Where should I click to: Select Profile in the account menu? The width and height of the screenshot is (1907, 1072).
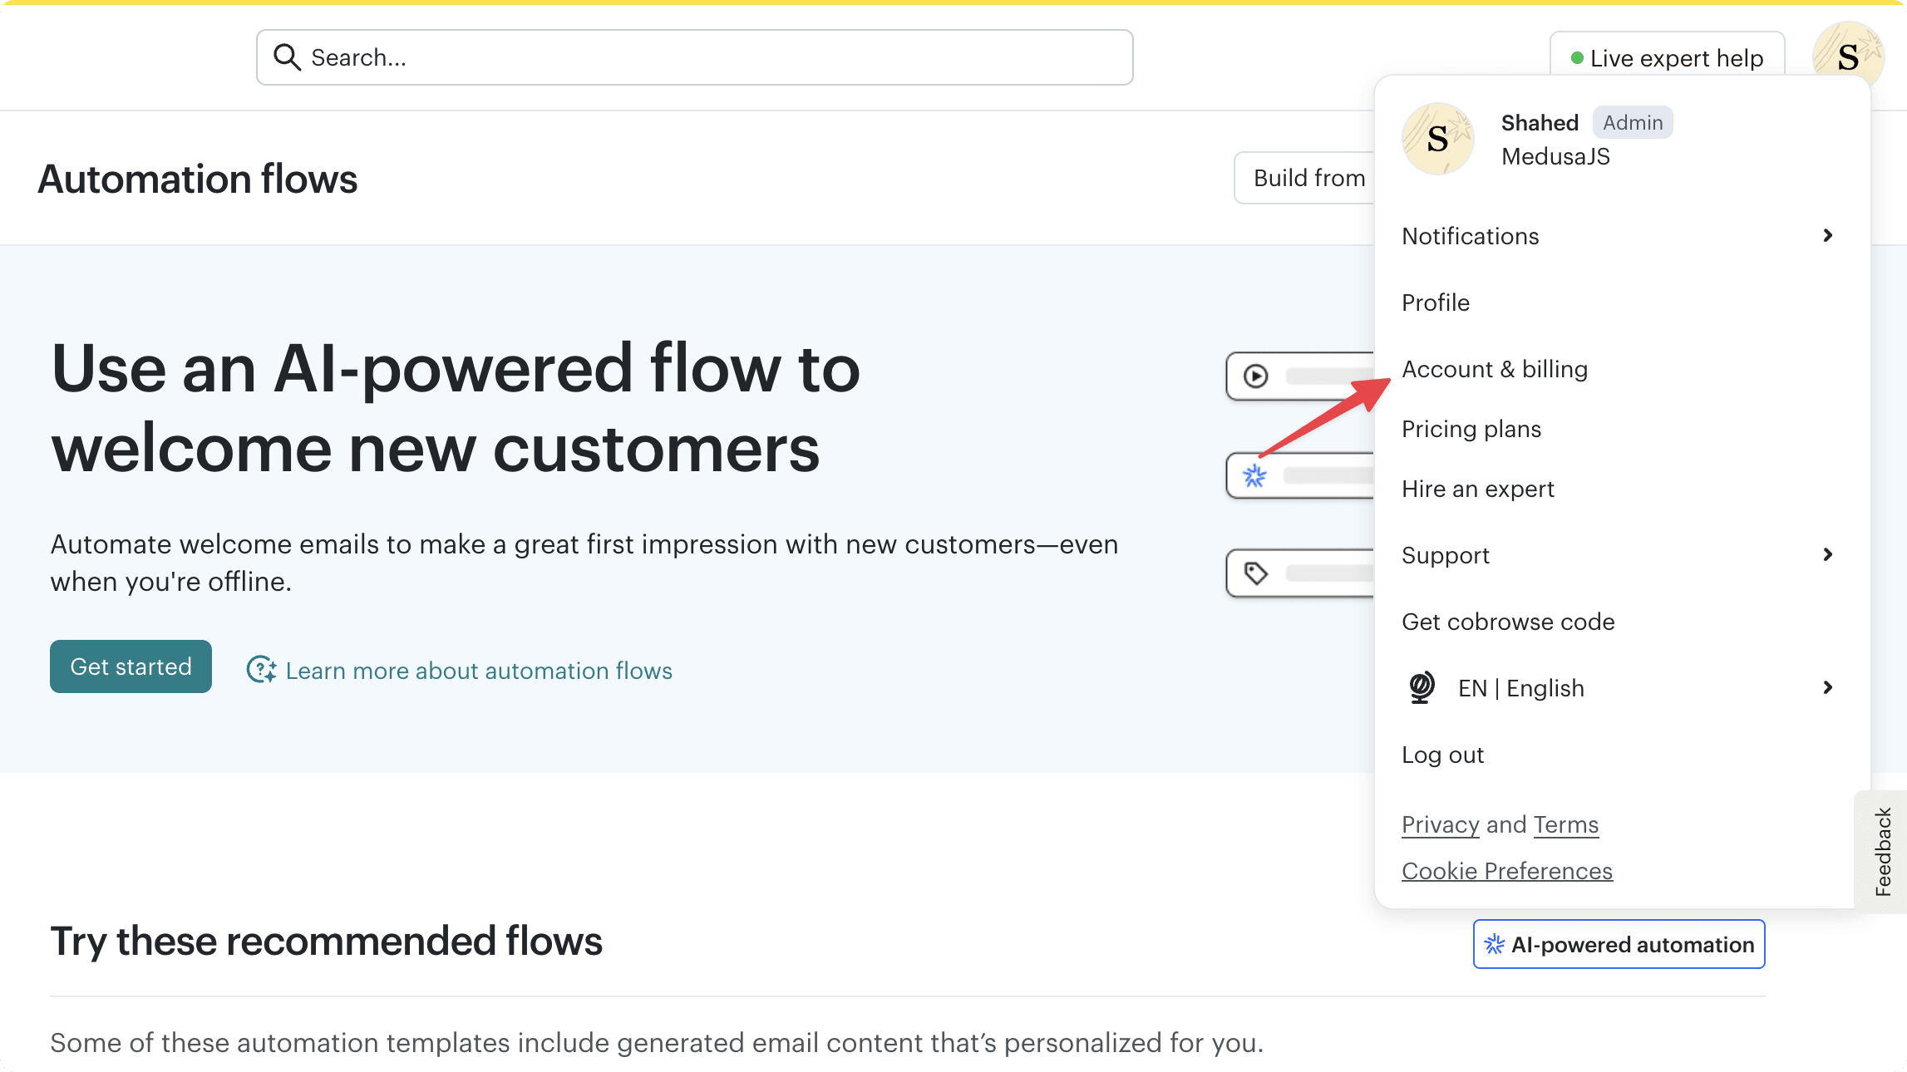[1435, 302]
